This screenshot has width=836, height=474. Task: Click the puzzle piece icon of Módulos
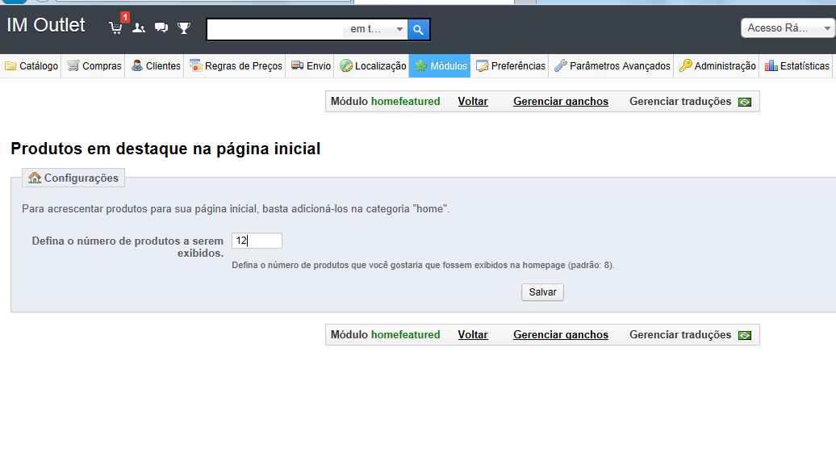(421, 65)
